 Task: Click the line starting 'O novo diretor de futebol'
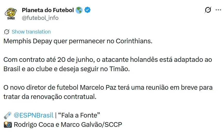(x=108, y=87)
